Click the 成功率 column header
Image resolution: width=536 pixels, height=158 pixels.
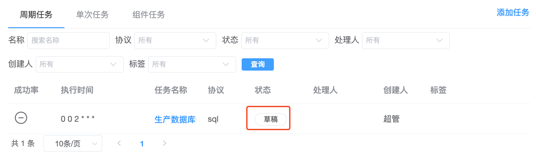tap(26, 90)
